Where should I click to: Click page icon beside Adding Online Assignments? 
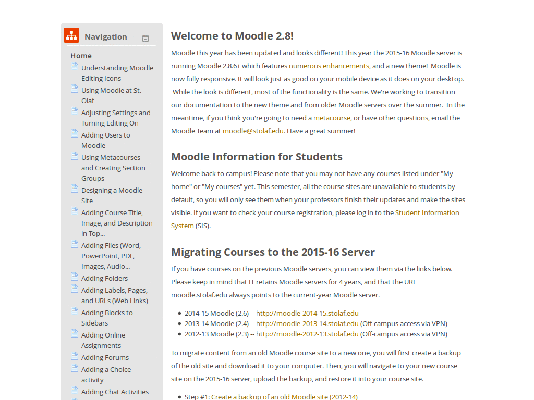tap(75, 334)
